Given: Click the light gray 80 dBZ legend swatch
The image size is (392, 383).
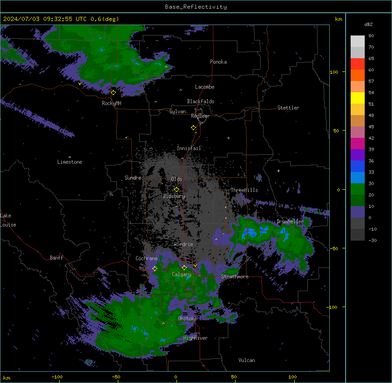Looking at the screenshot, I should [x=357, y=41].
